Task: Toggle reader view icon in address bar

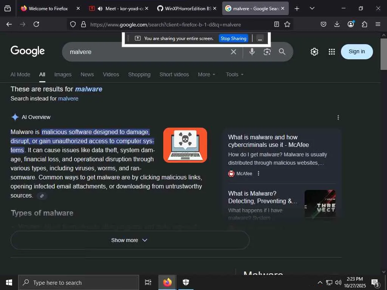Action: 277,24
